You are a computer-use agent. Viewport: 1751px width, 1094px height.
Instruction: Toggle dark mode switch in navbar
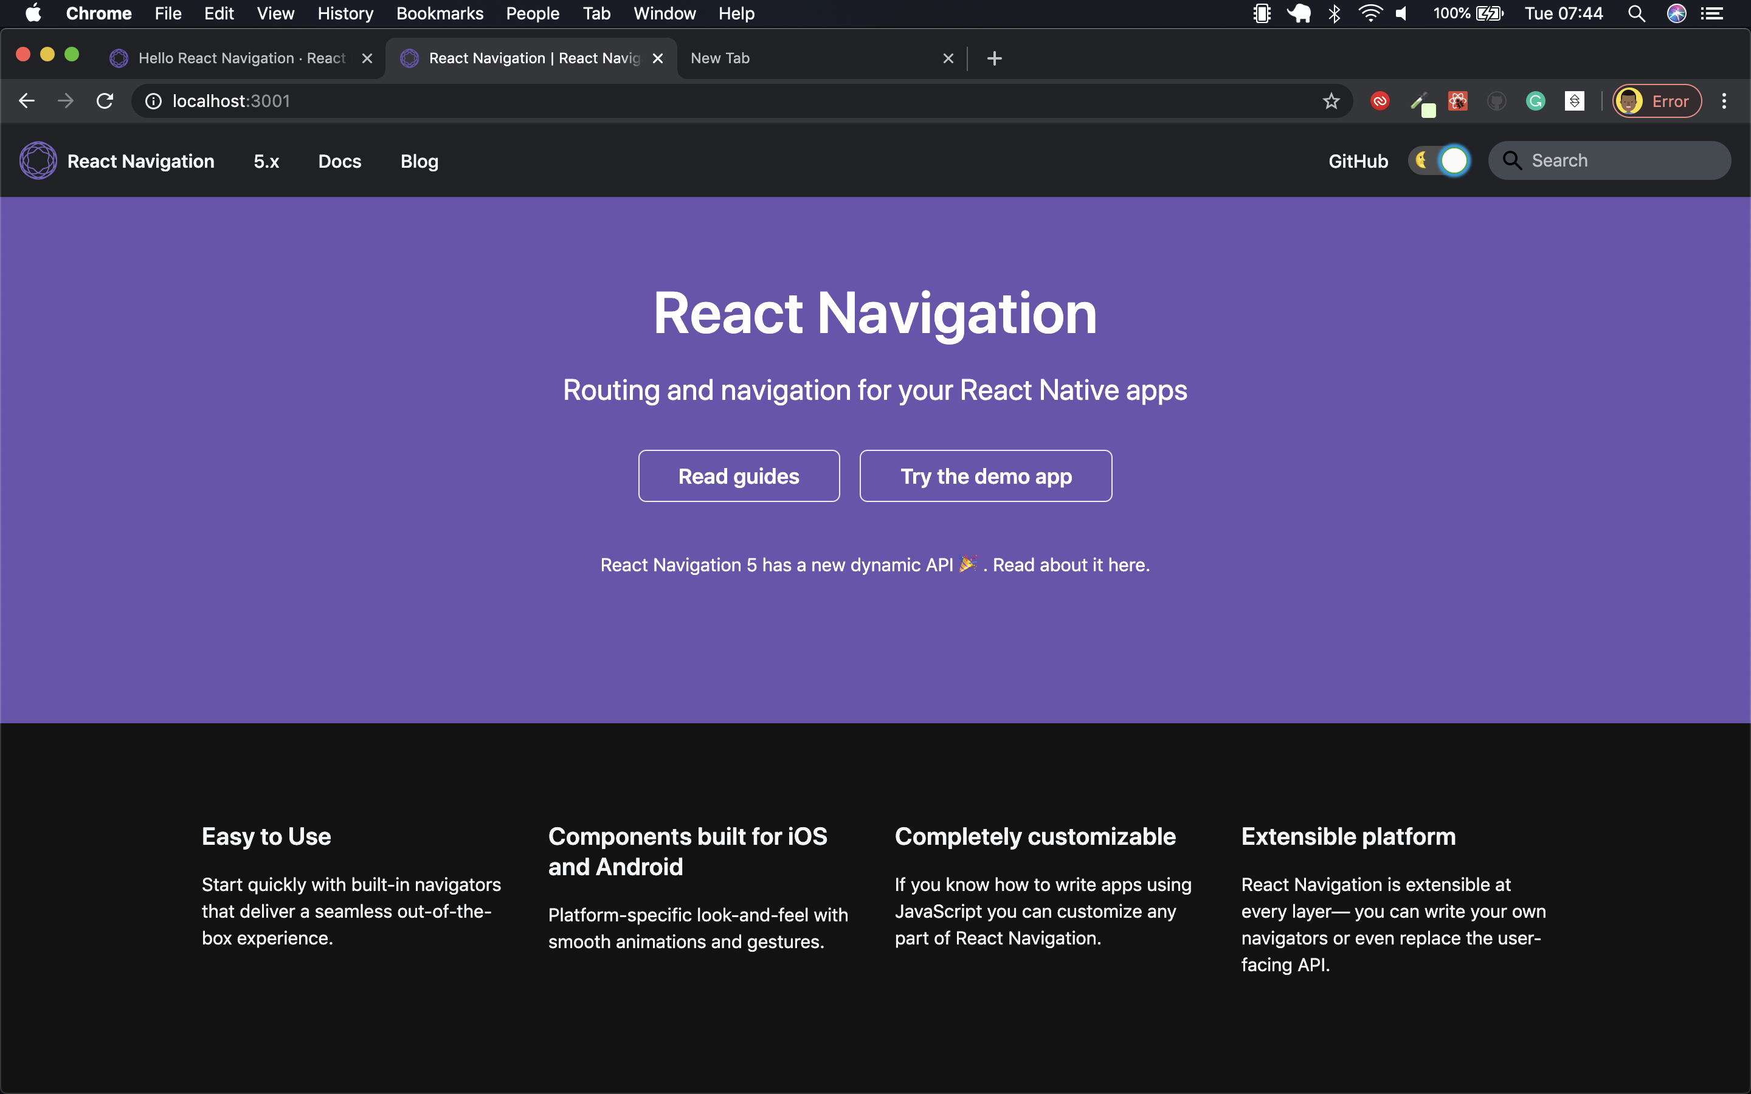tap(1439, 160)
